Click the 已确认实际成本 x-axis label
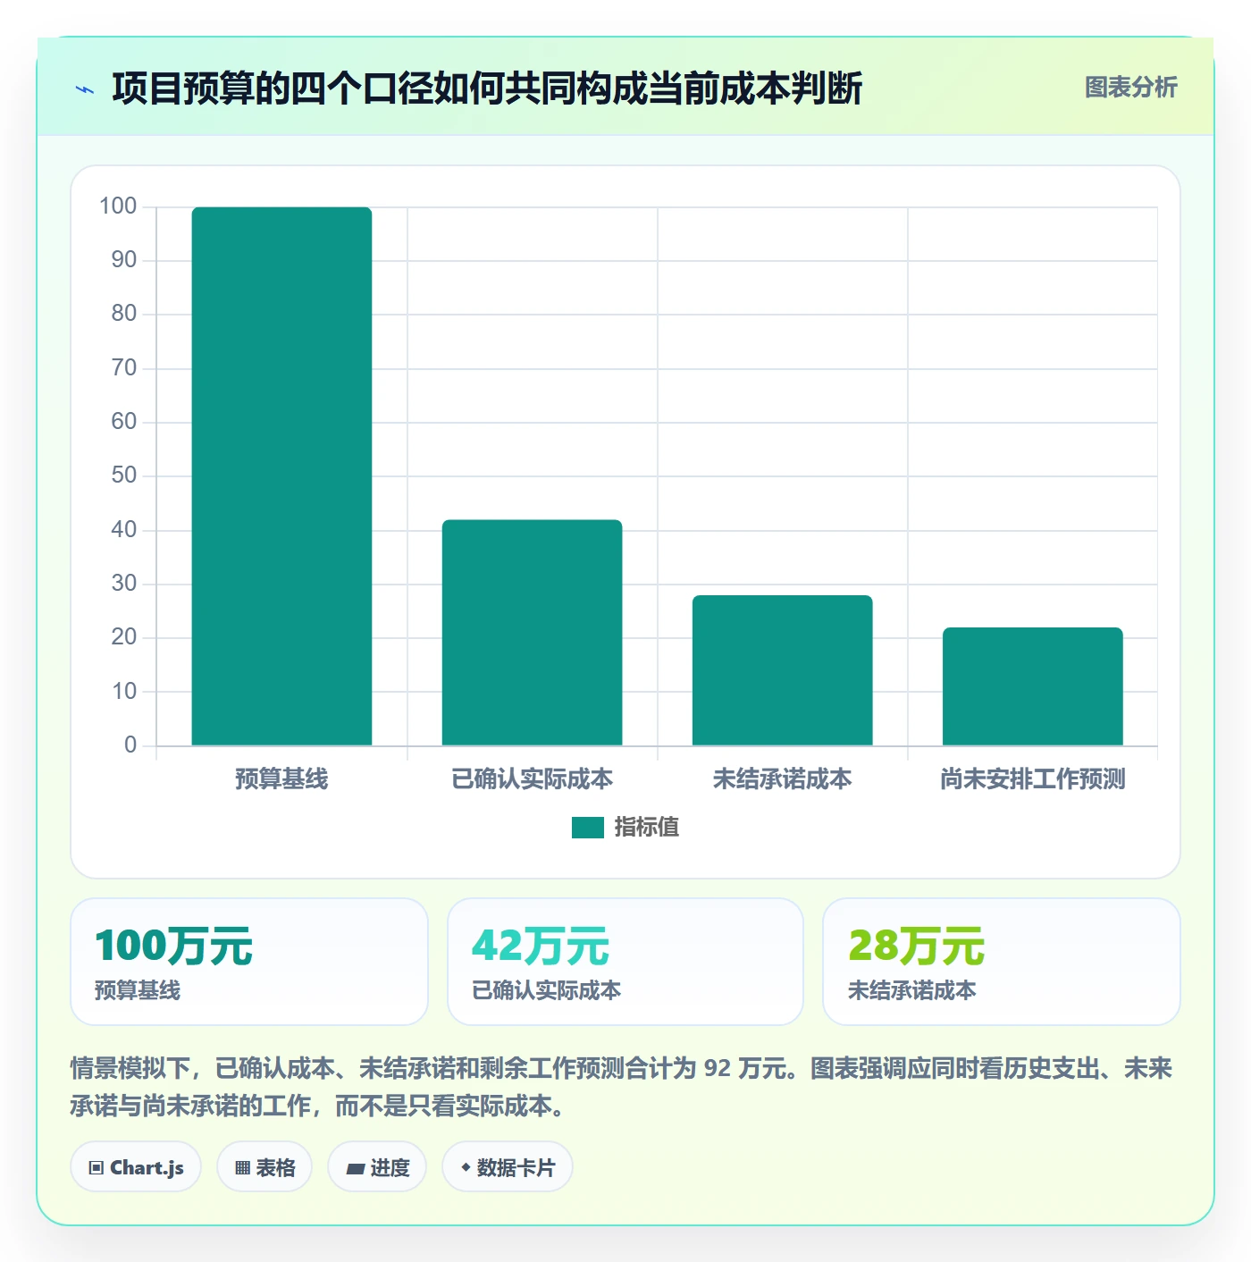The width and height of the screenshot is (1251, 1262). (533, 779)
